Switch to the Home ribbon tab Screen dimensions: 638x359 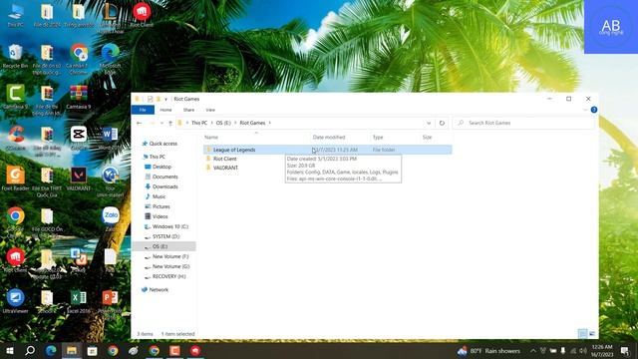click(165, 110)
